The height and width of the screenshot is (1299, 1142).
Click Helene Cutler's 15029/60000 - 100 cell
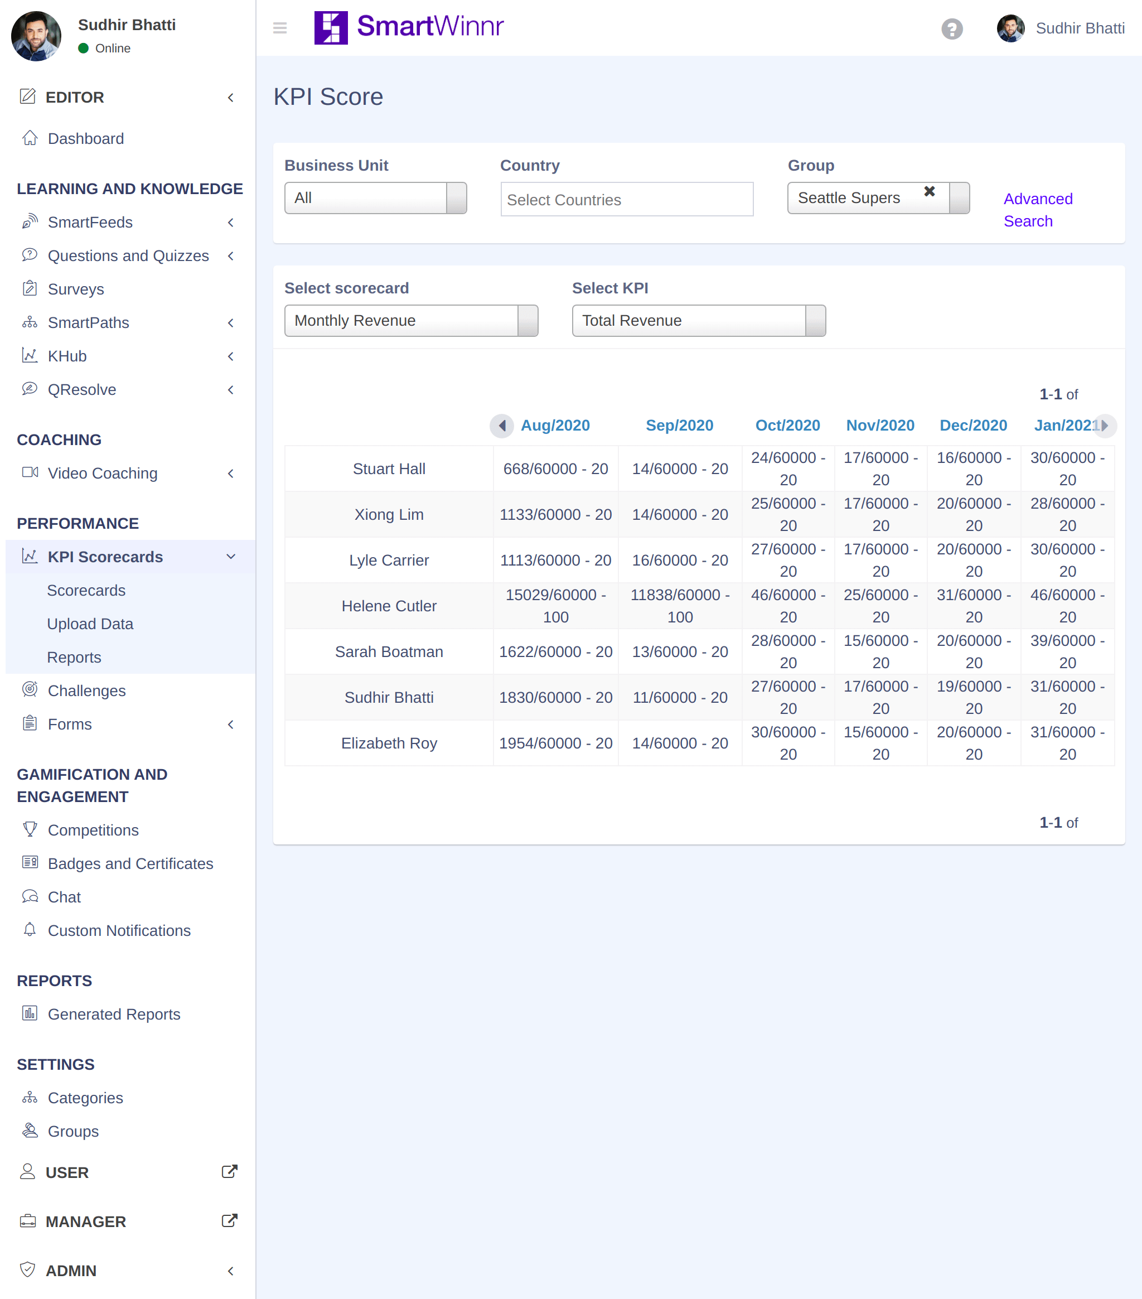tap(556, 606)
